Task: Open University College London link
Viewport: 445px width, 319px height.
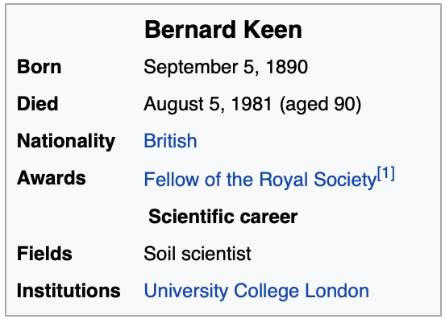Action: coord(256,292)
